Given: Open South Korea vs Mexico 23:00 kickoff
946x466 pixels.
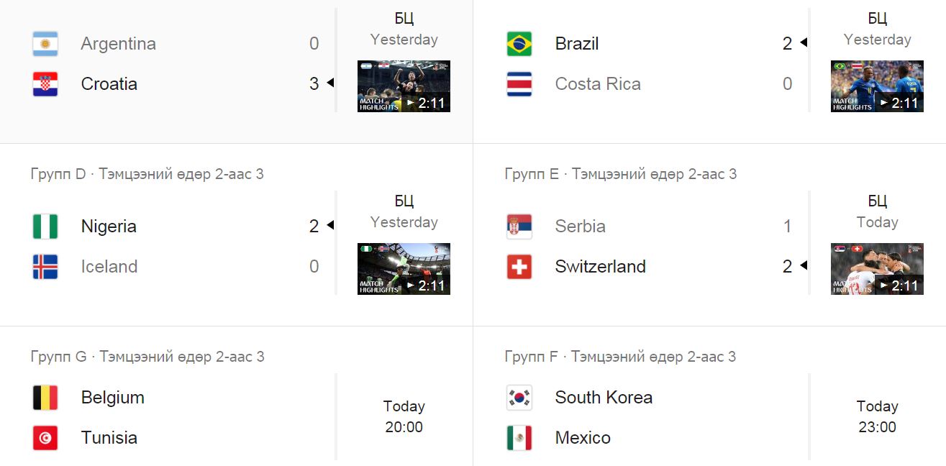Looking at the screenshot, I should 877,417.
